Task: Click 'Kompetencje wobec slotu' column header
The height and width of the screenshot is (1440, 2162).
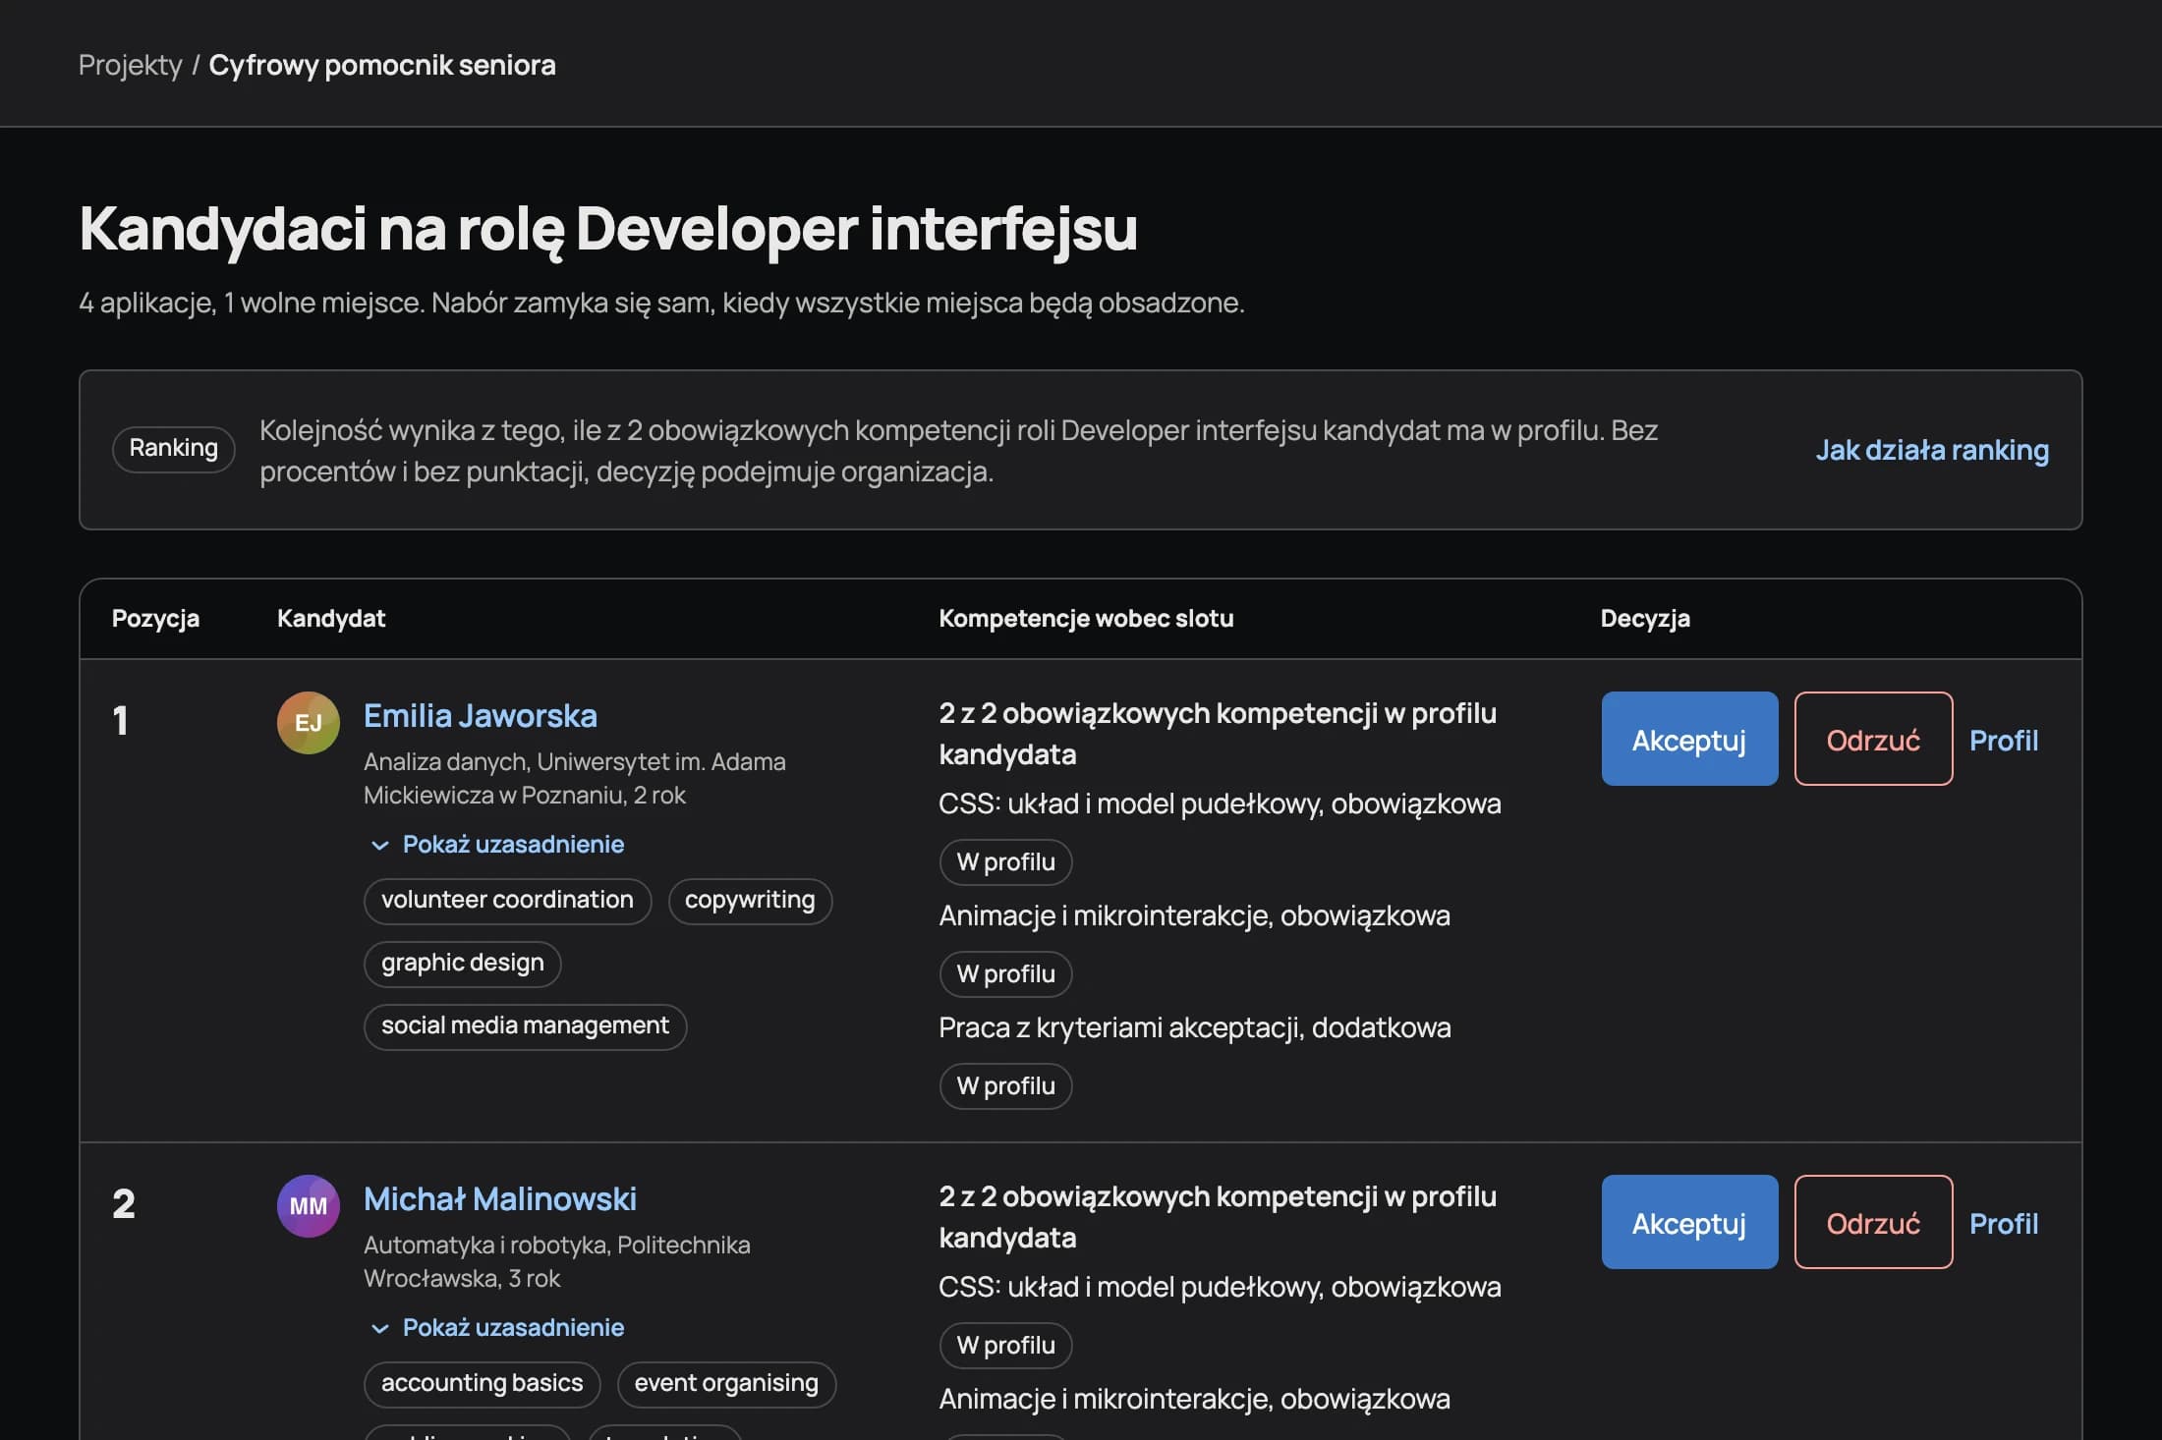Action: click(x=1086, y=618)
